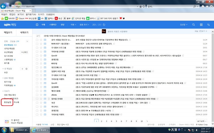Open the nh bookmark in favorites bar
Viewport: 214px width, 133px height.
tap(41, 18)
